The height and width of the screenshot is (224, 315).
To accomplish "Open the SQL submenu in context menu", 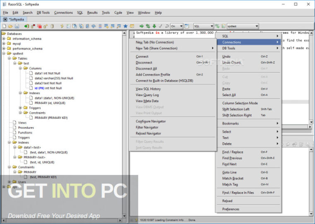I will click(x=248, y=36).
